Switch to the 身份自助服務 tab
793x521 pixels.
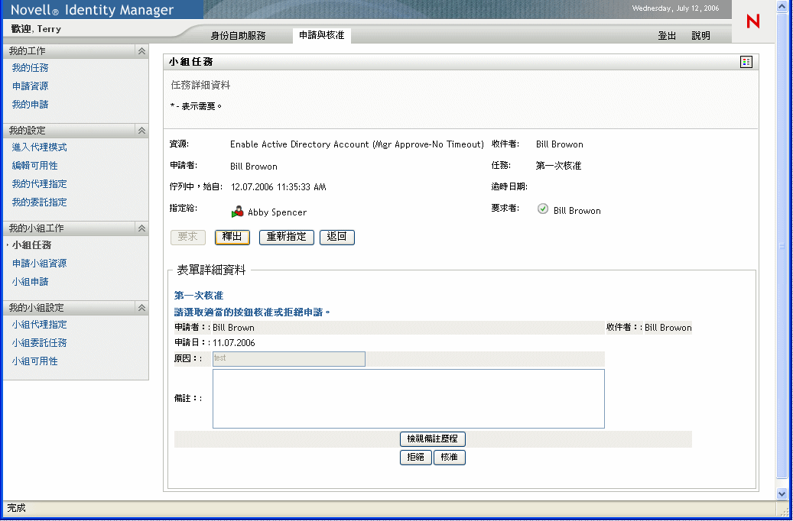tap(238, 35)
